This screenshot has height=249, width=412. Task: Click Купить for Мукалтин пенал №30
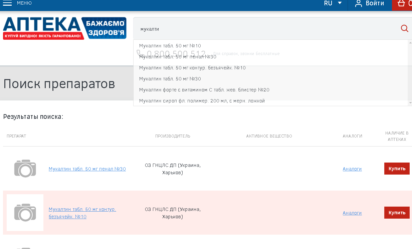pos(397,169)
